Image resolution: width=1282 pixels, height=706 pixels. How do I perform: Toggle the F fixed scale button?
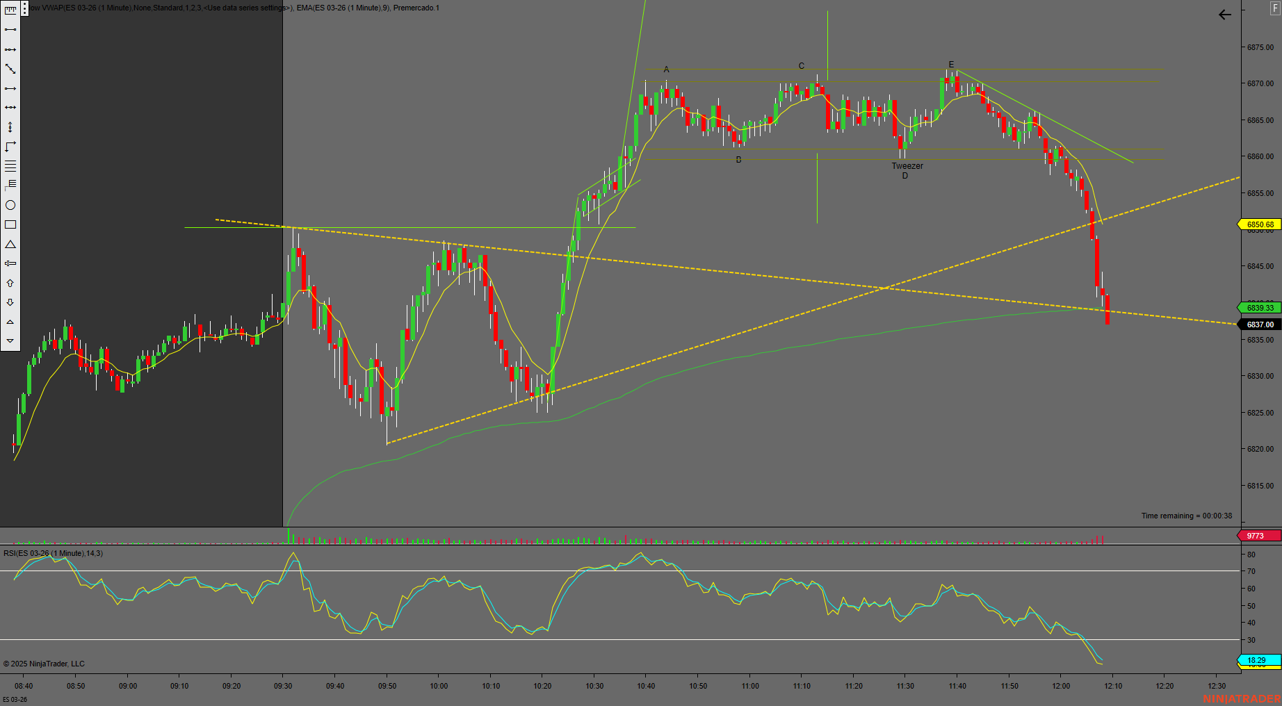1275,8
